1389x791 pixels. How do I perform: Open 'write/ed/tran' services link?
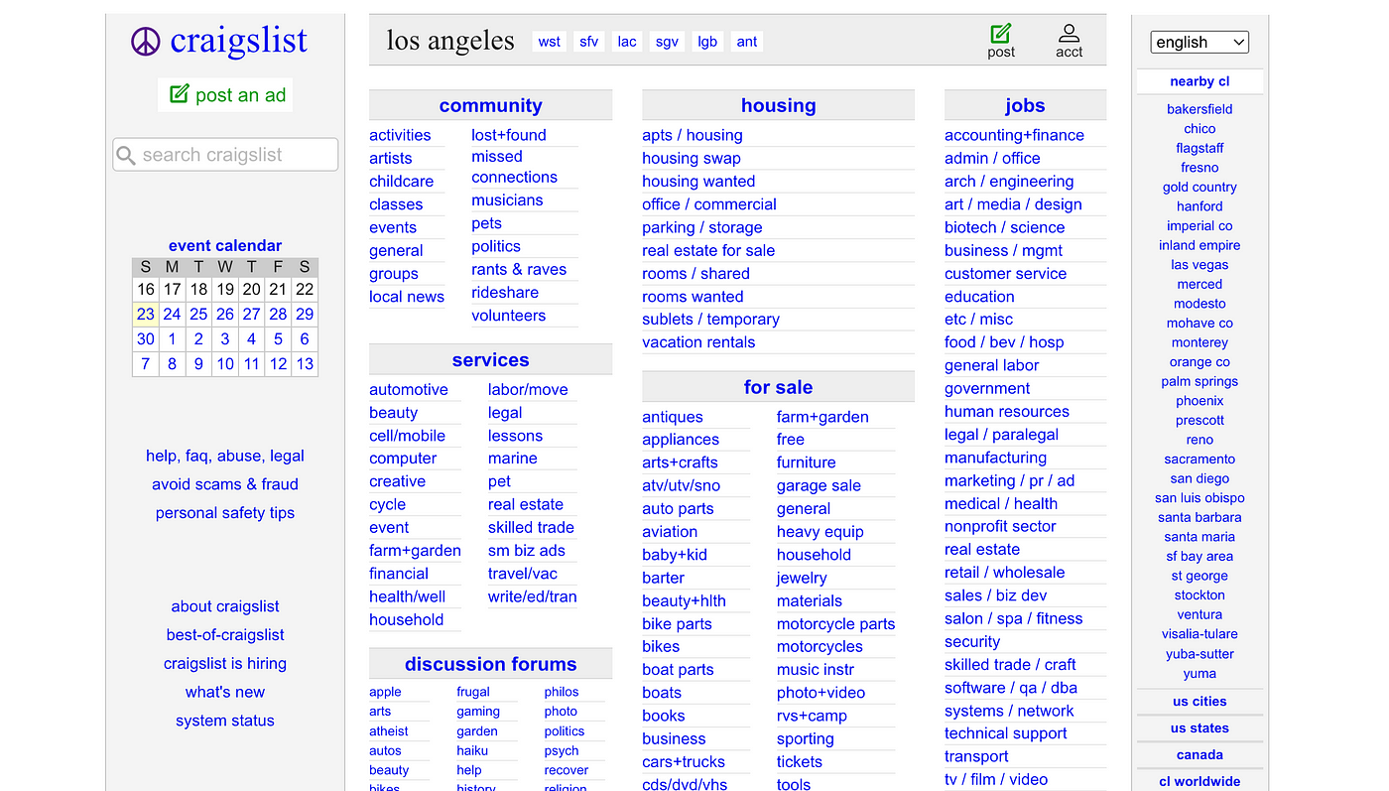pos(532,596)
